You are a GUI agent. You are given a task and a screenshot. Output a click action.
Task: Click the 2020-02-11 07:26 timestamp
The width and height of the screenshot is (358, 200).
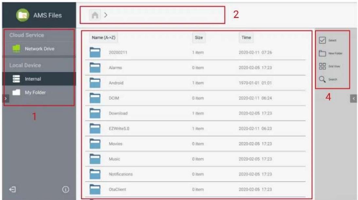[255, 52]
